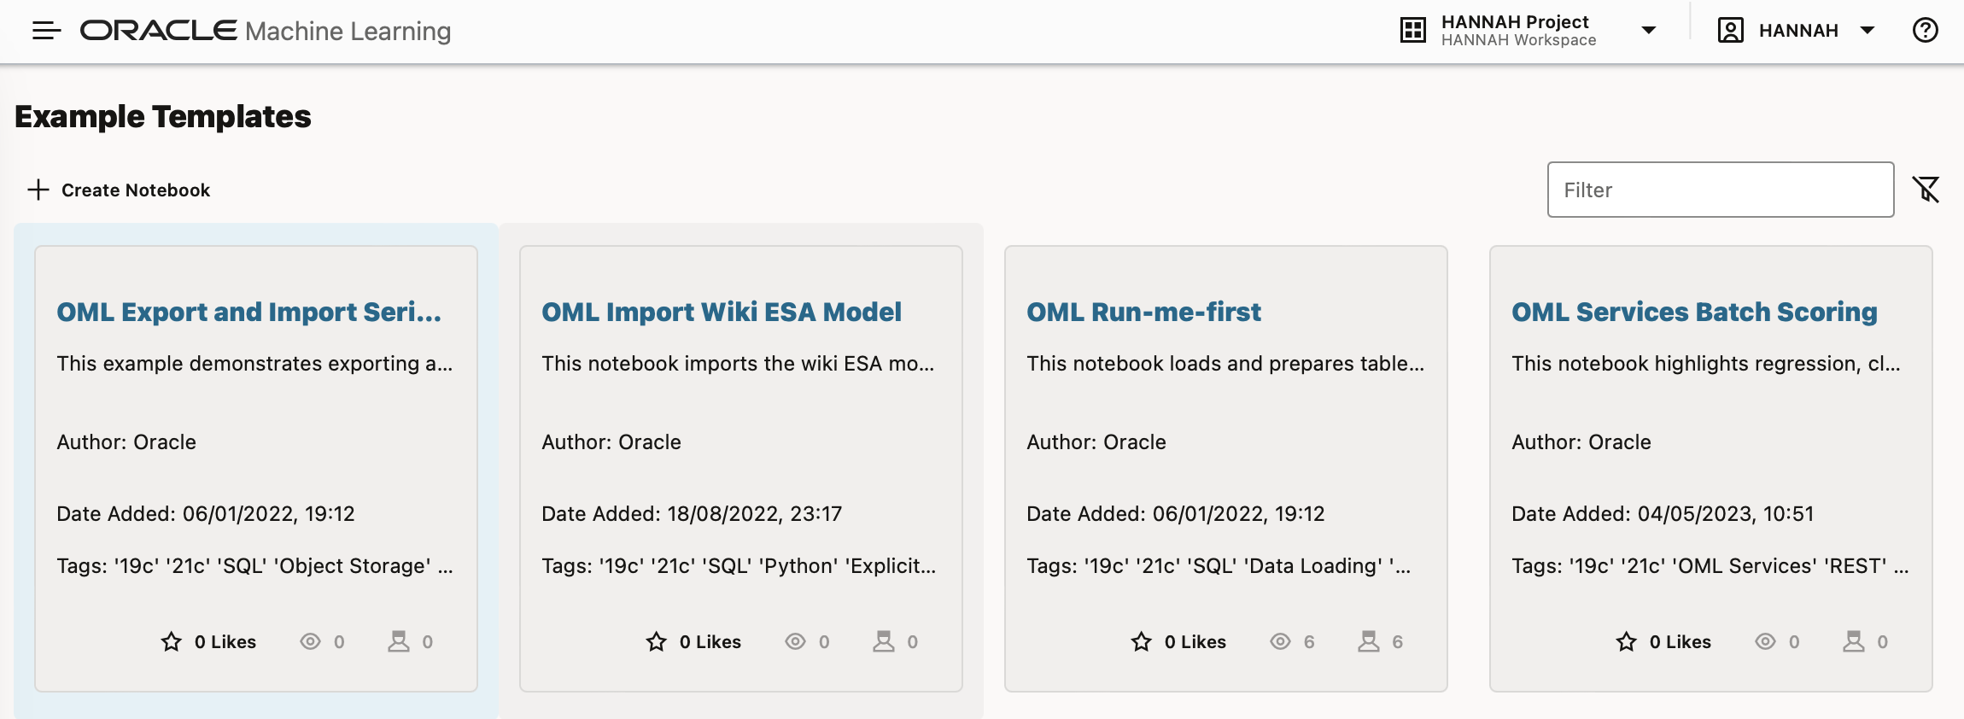Open the HANNAH user account dropdown arrow
1964x719 pixels.
click(1868, 31)
